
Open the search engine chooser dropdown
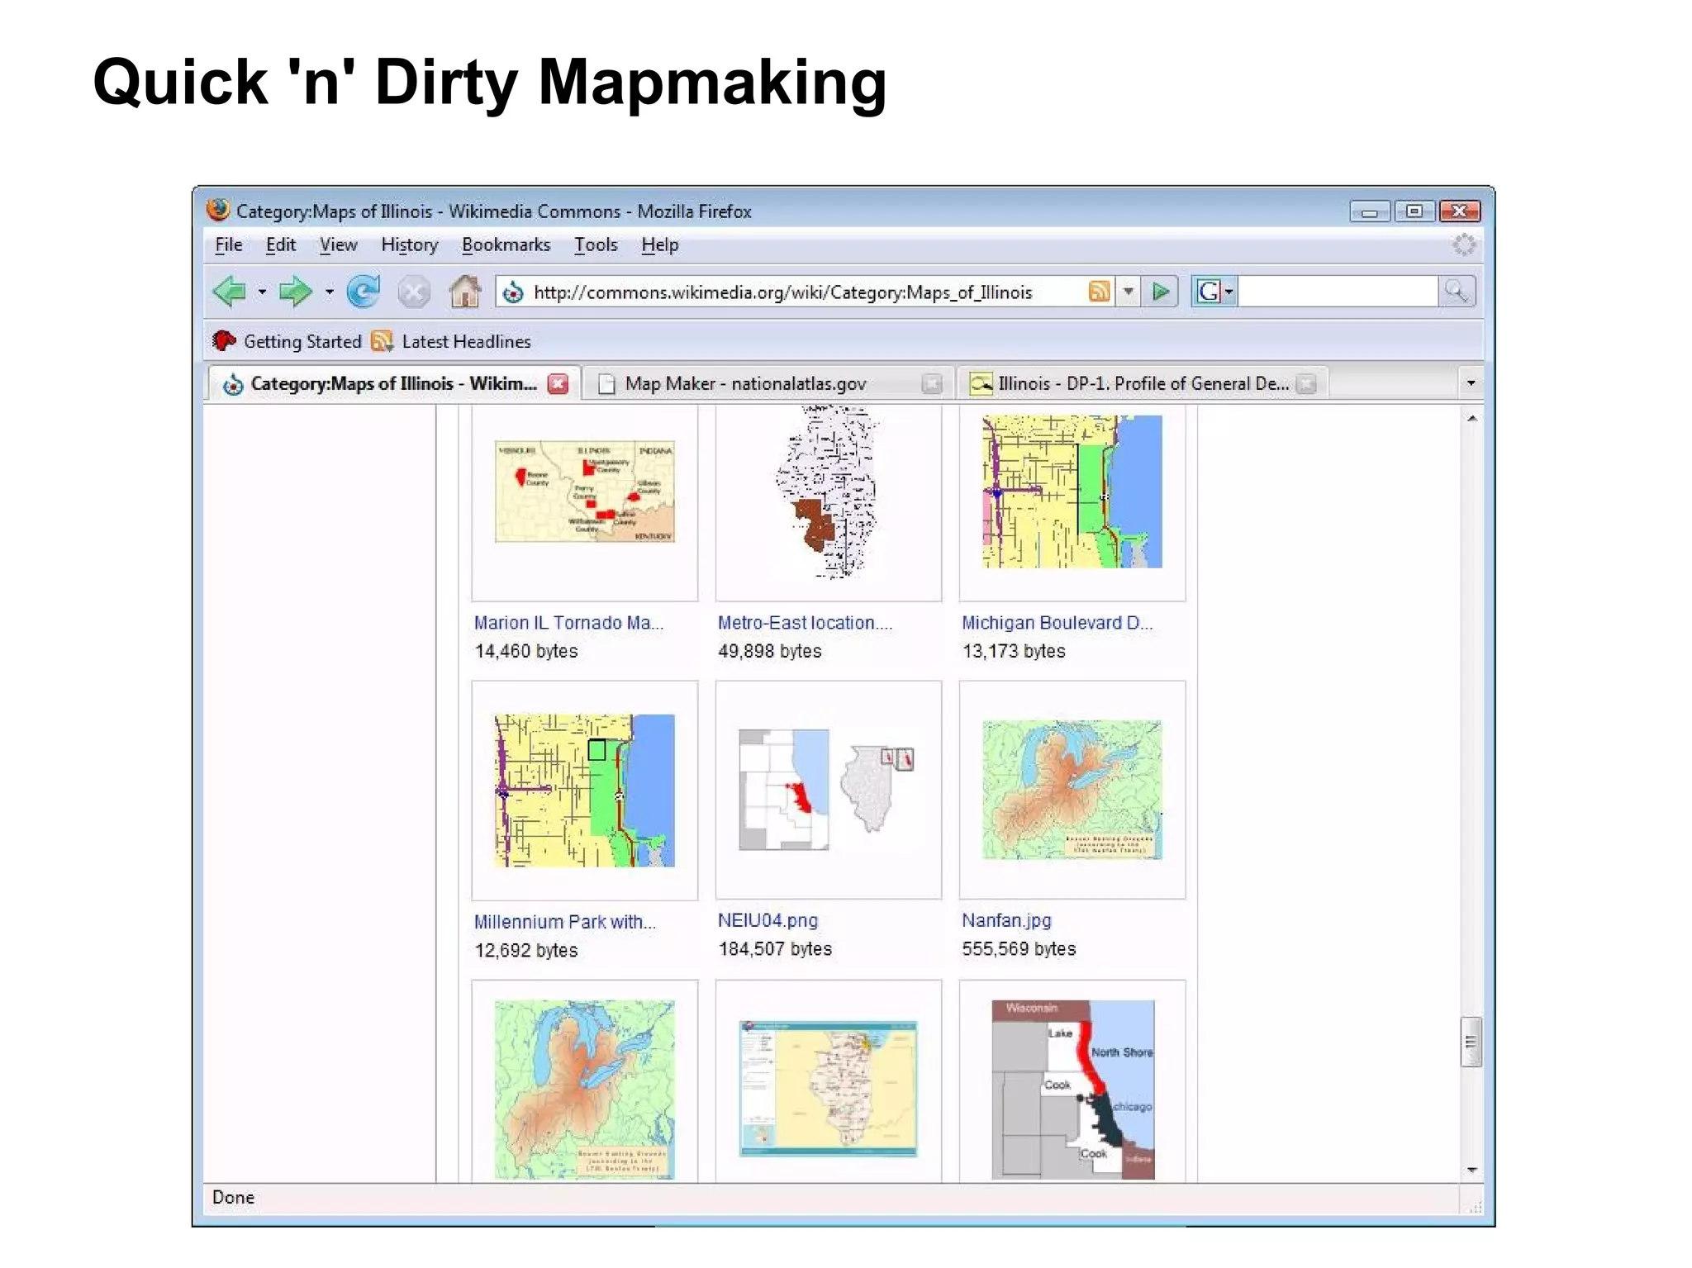(x=1229, y=292)
